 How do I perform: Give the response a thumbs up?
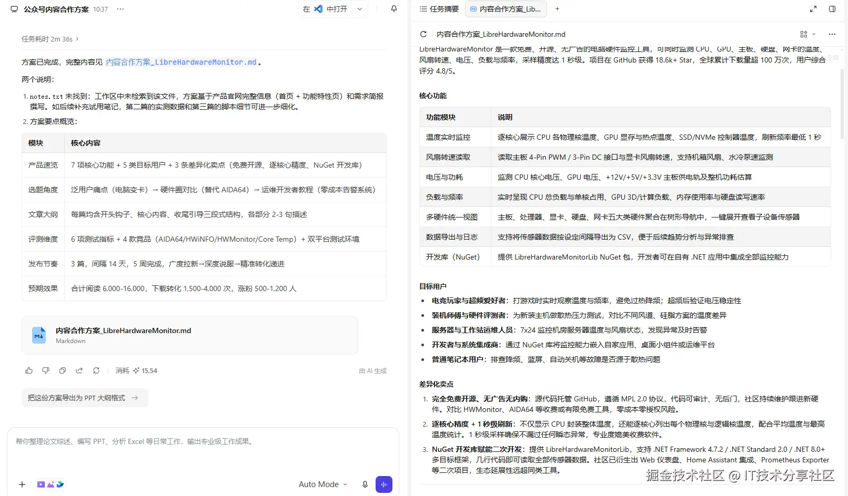(x=29, y=370)
